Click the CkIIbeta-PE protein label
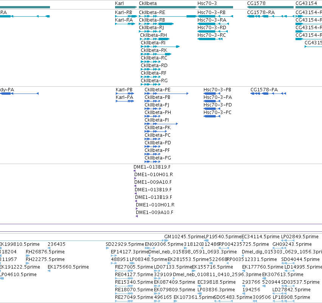 coord(157,90)
